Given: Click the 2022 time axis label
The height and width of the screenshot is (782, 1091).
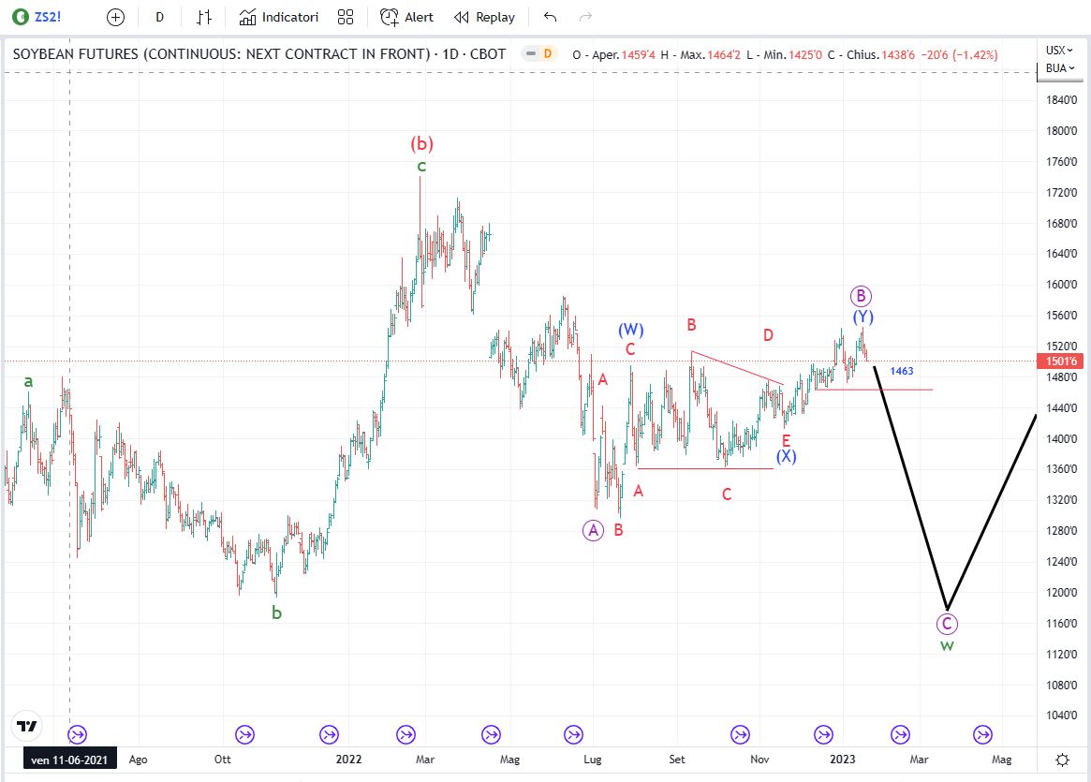Looking at the screenshot, I should tap(348, 759).
